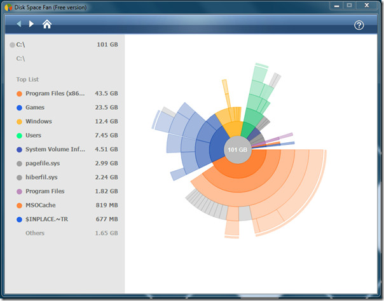Click the dark blue Games inner segment
Viewport: 384px width, 301px height.
coord(217,147)
